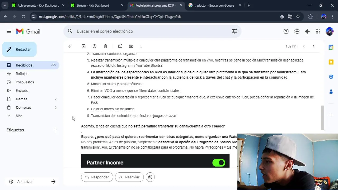Open Gmail settings gear
Viewport: 338px width, 190px height.
pyautogui.click(x=297, y=31)
